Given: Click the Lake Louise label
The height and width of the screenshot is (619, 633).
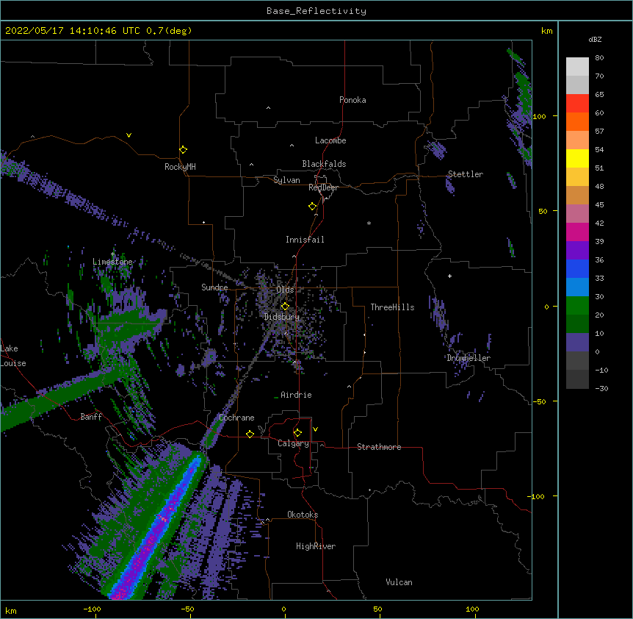Looking at the screenshot, I should (x=13, y=356).
